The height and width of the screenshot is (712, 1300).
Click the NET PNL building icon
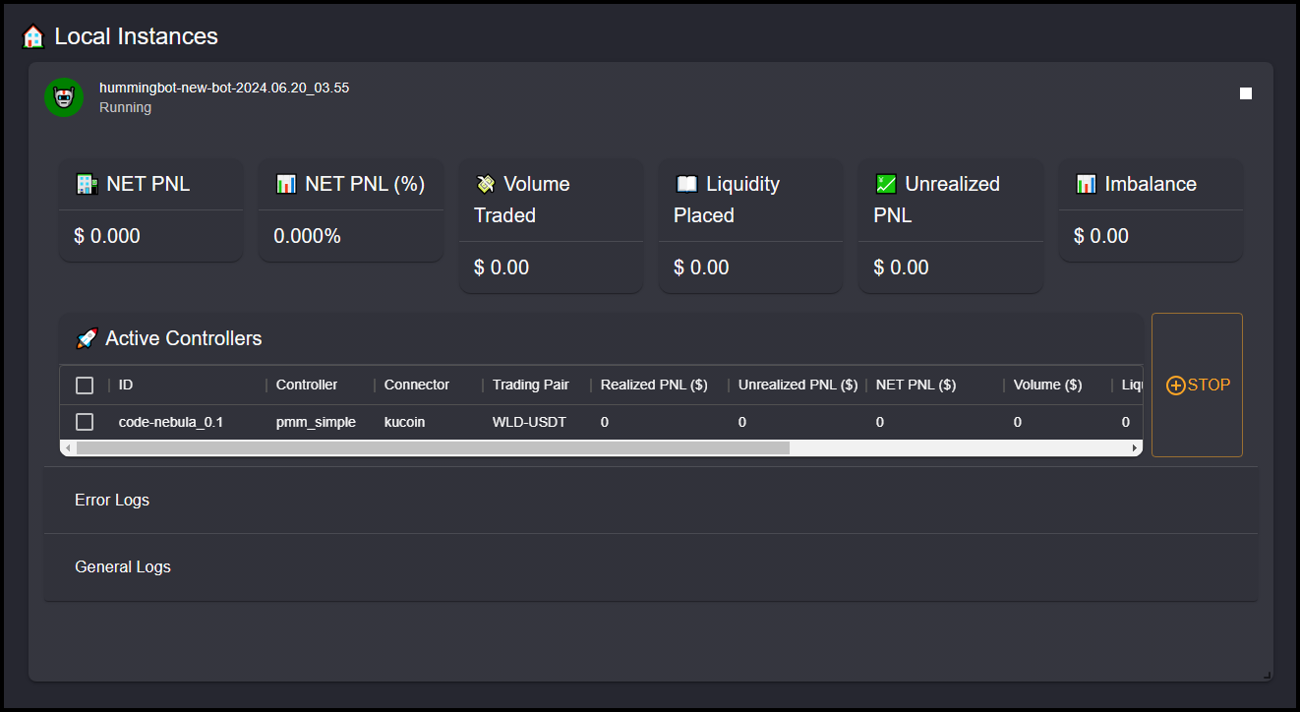coord(87,184)
